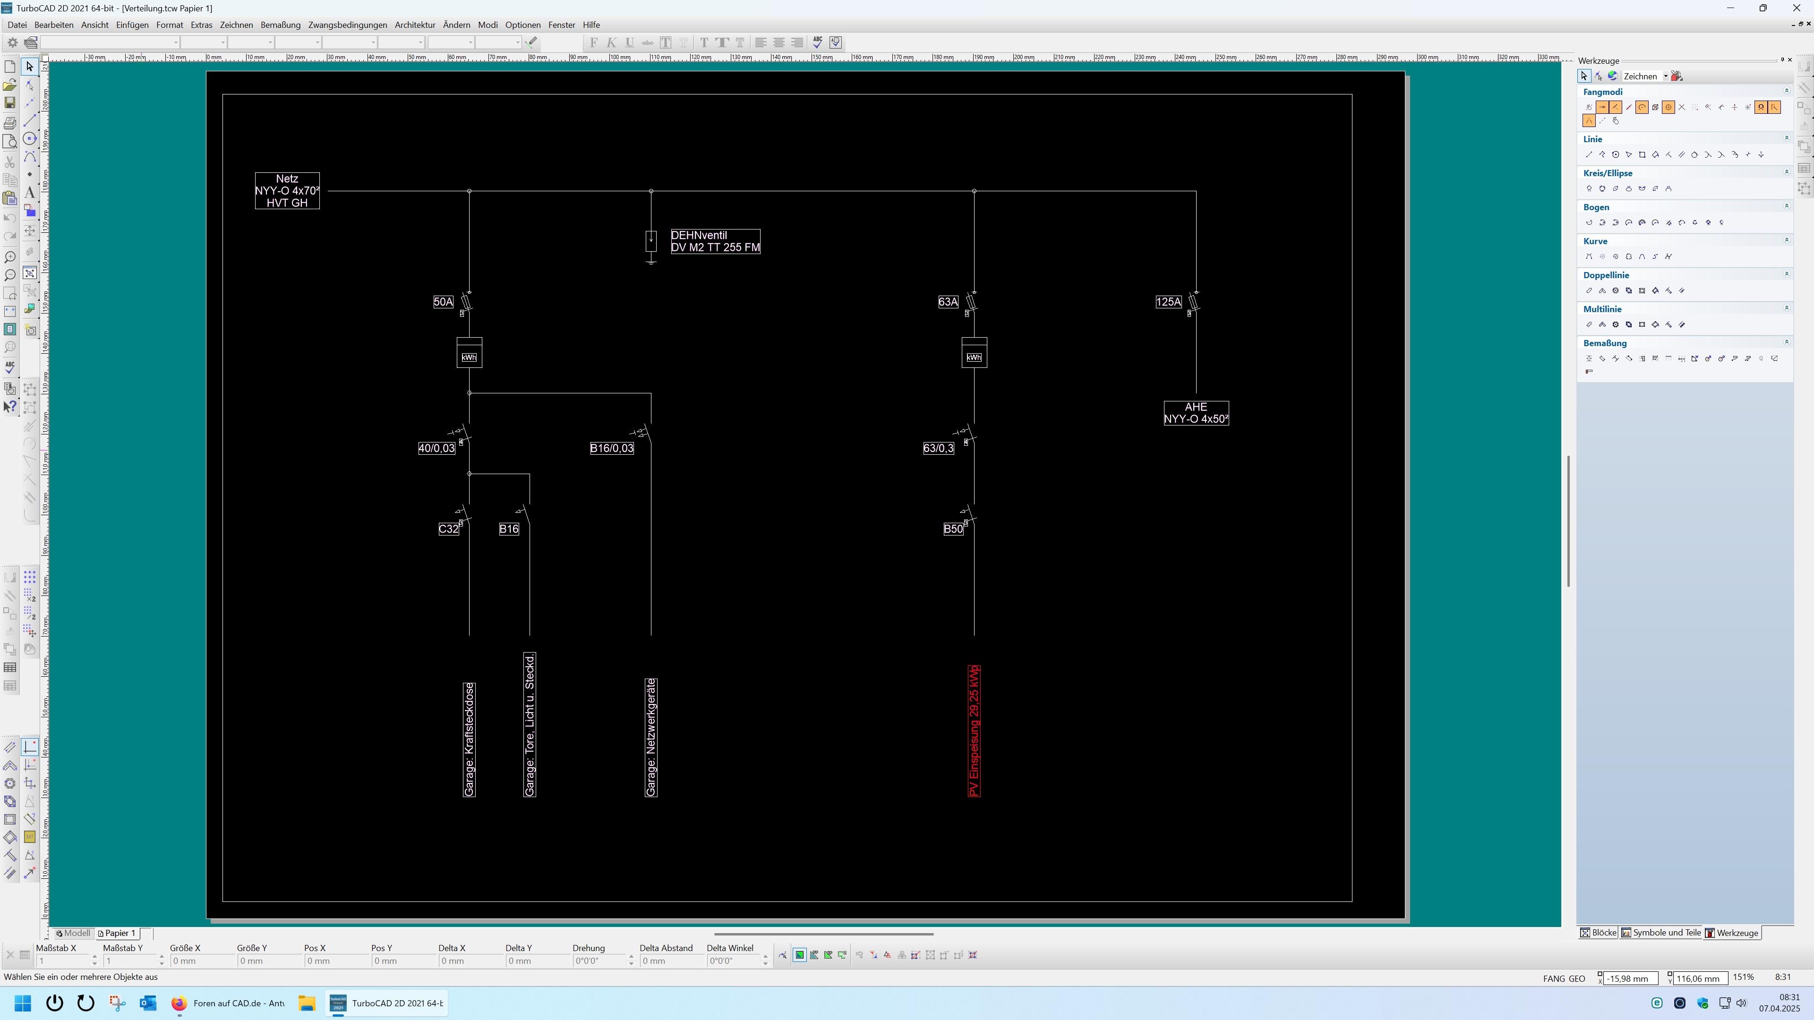The image size is (1814, 1020).
Task: Open the Bemaßung menu
Action: click(x=280, y=25)
